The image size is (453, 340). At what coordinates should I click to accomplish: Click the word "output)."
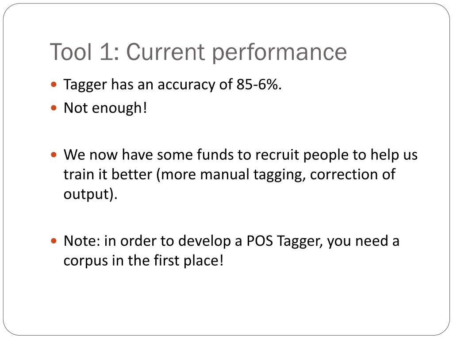click(90, 194)
